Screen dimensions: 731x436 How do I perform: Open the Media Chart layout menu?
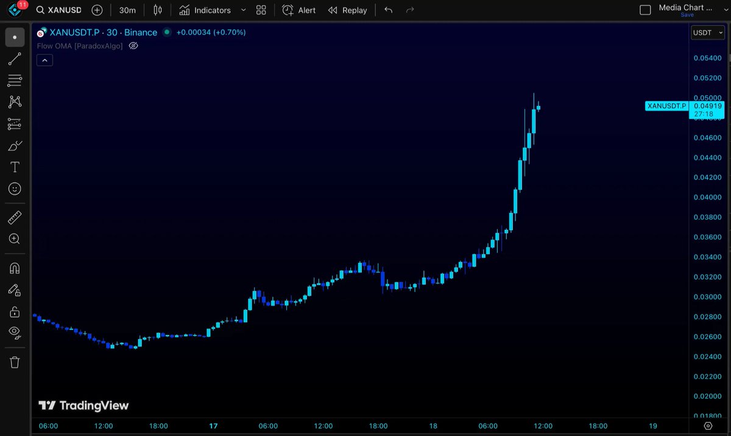click(x=685, y=7)
